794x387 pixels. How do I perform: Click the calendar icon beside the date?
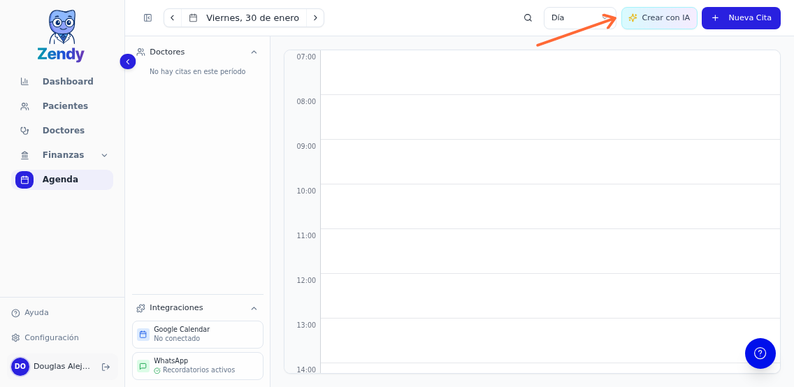point(194,18)
